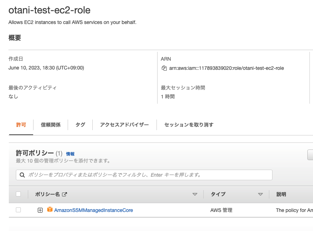
Task: Open the AmazonSSMManagedInstanceCore policy link
Action: click(x=93, y=210)
